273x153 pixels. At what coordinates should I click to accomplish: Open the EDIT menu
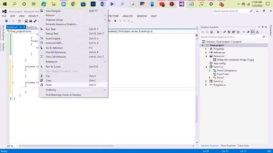[x=13, y=16]
